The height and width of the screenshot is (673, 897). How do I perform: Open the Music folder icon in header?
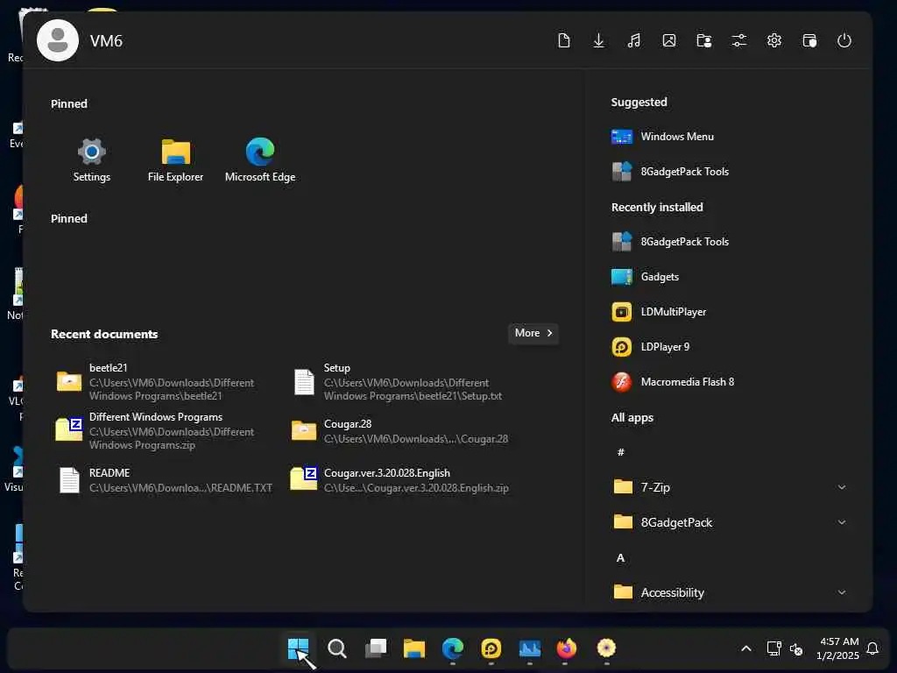pos(634,40)
